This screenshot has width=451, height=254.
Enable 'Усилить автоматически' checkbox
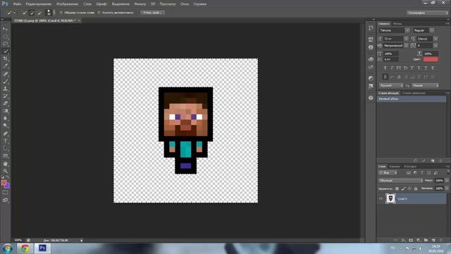[x=99, y=13]
